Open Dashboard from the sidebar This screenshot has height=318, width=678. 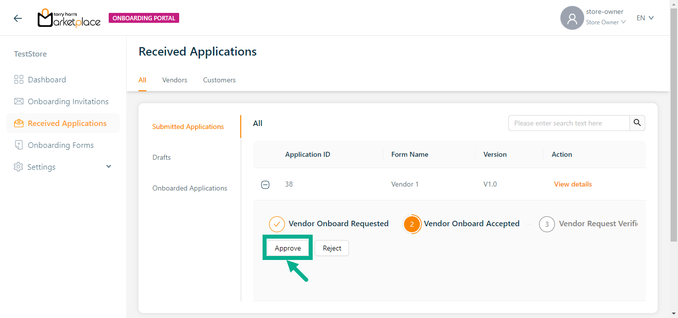tap(47, 80)
